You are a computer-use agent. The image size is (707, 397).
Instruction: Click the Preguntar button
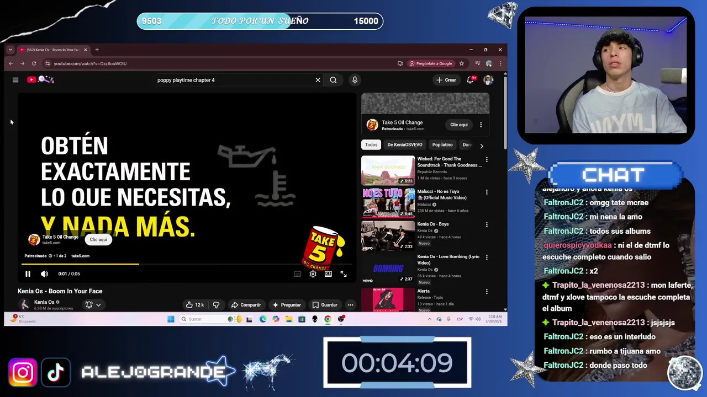point(287,305)
